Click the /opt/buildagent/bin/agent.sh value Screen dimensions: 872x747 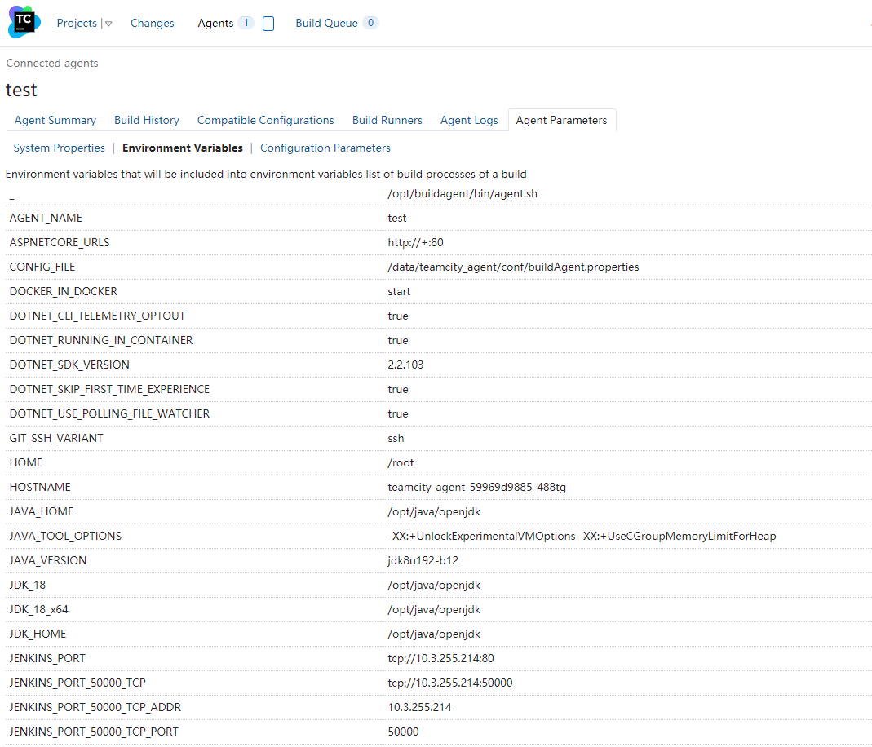pyautogui.click(x=463, y=193)
